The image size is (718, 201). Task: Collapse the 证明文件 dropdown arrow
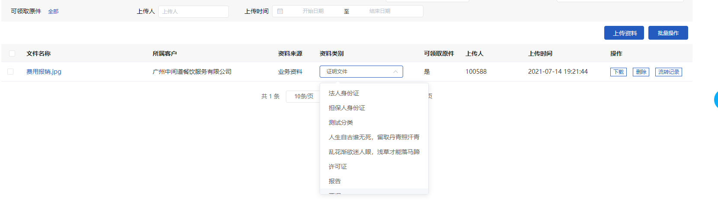click(395, 72)
